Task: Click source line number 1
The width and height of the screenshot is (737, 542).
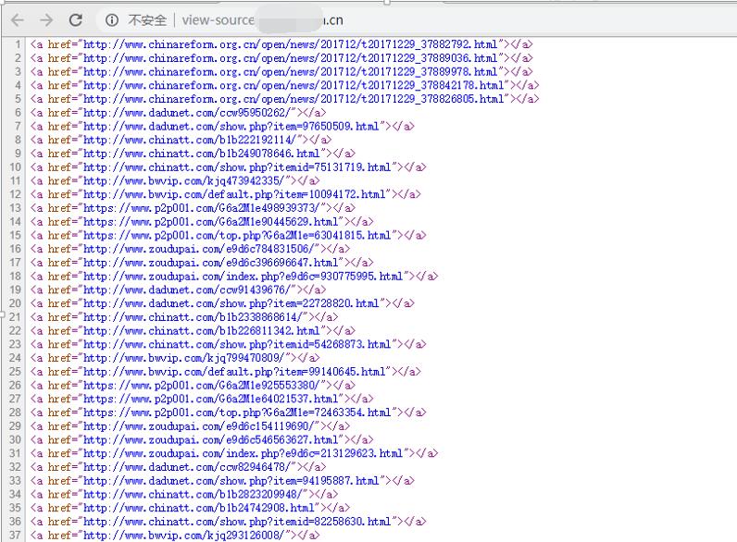Action: [18, 44]
